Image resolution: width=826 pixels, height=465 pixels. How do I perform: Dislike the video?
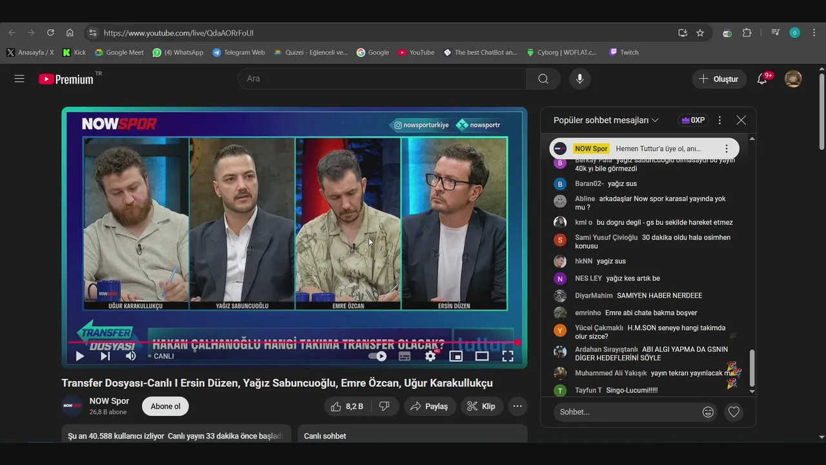pos(385,406)
